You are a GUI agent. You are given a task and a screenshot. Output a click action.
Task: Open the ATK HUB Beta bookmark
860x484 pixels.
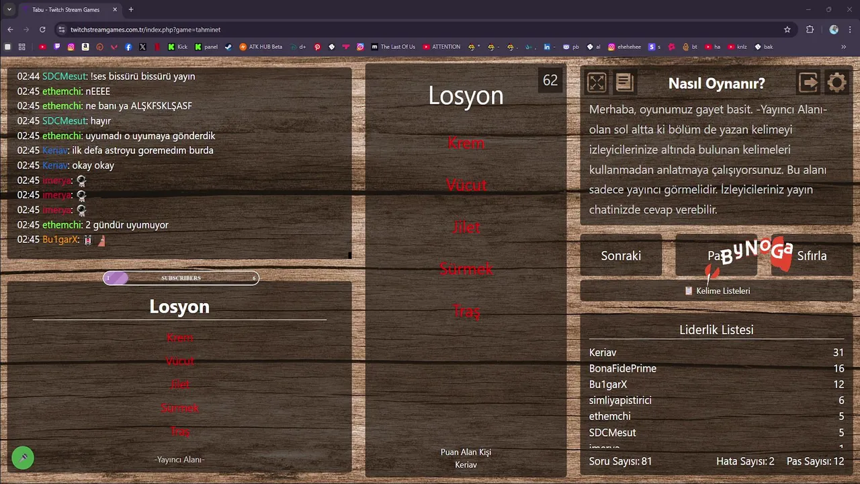(x=261, y=47)
